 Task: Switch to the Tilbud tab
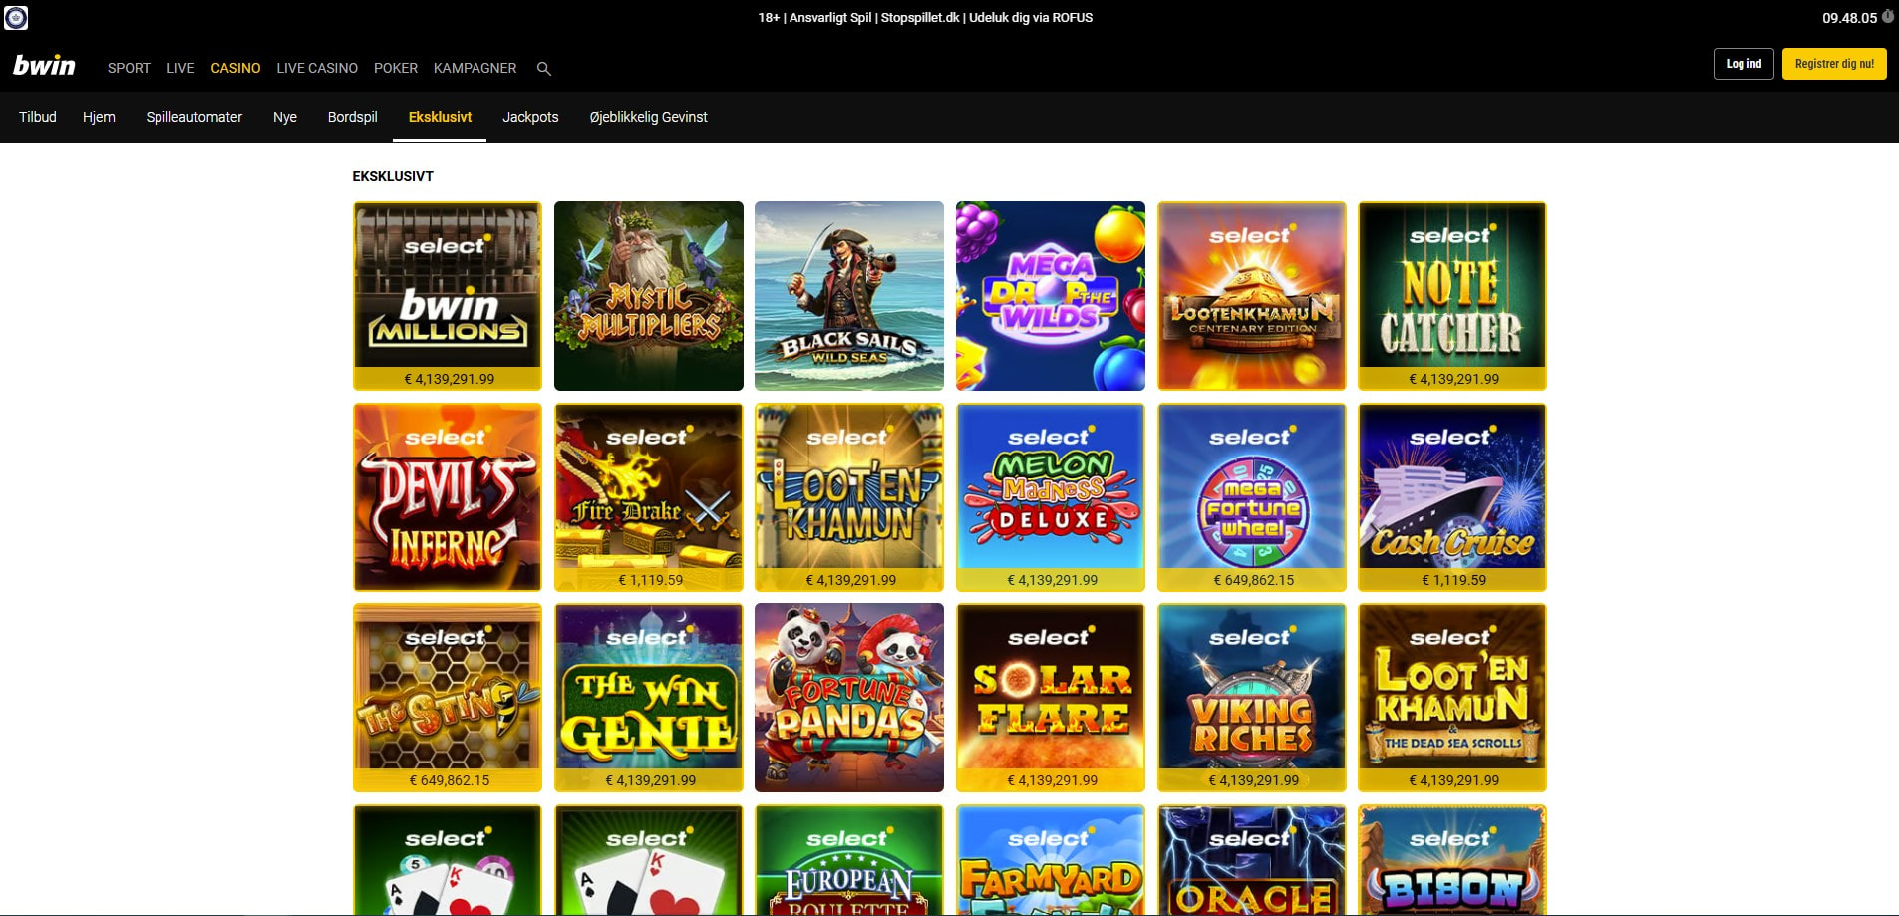[38, 117]
